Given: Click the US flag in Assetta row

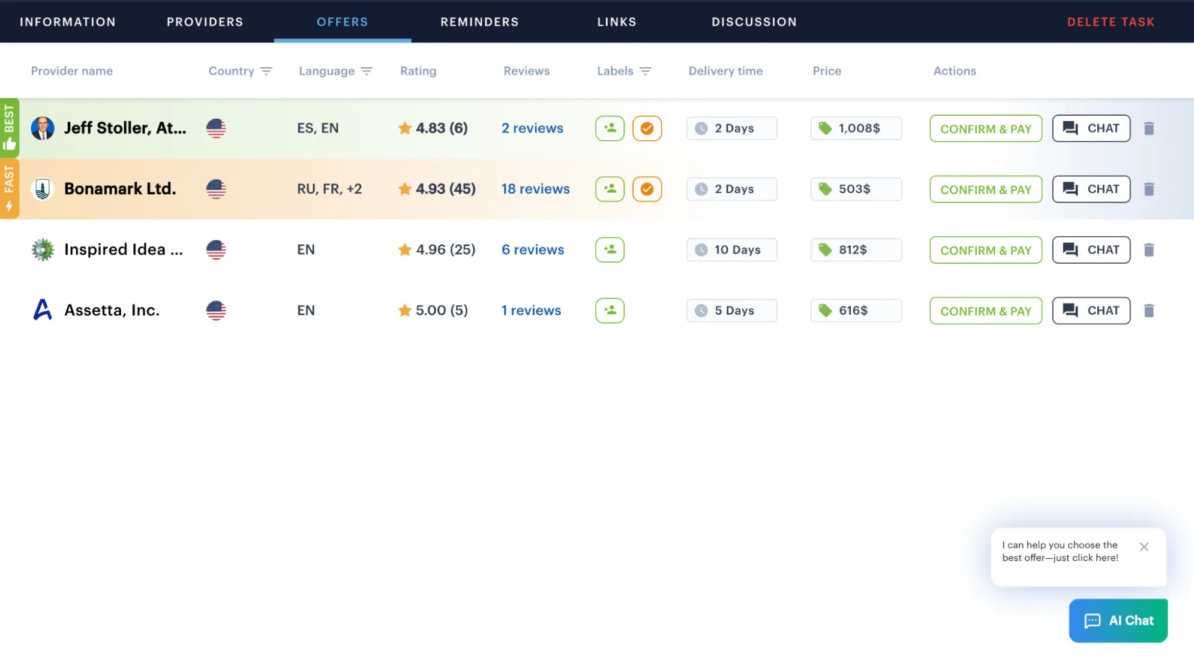Looking at the screenshot, I should (216, 311).
